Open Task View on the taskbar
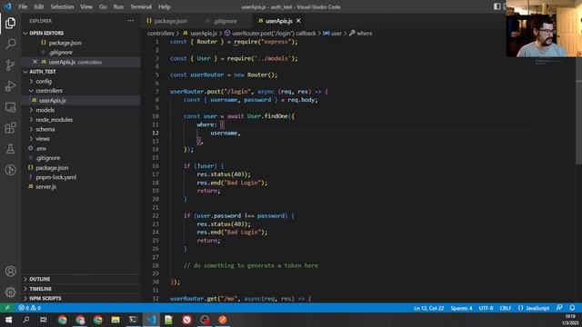The width and height of the screenshot is (582, 327). pyautogui.click(x=44, y=320)
